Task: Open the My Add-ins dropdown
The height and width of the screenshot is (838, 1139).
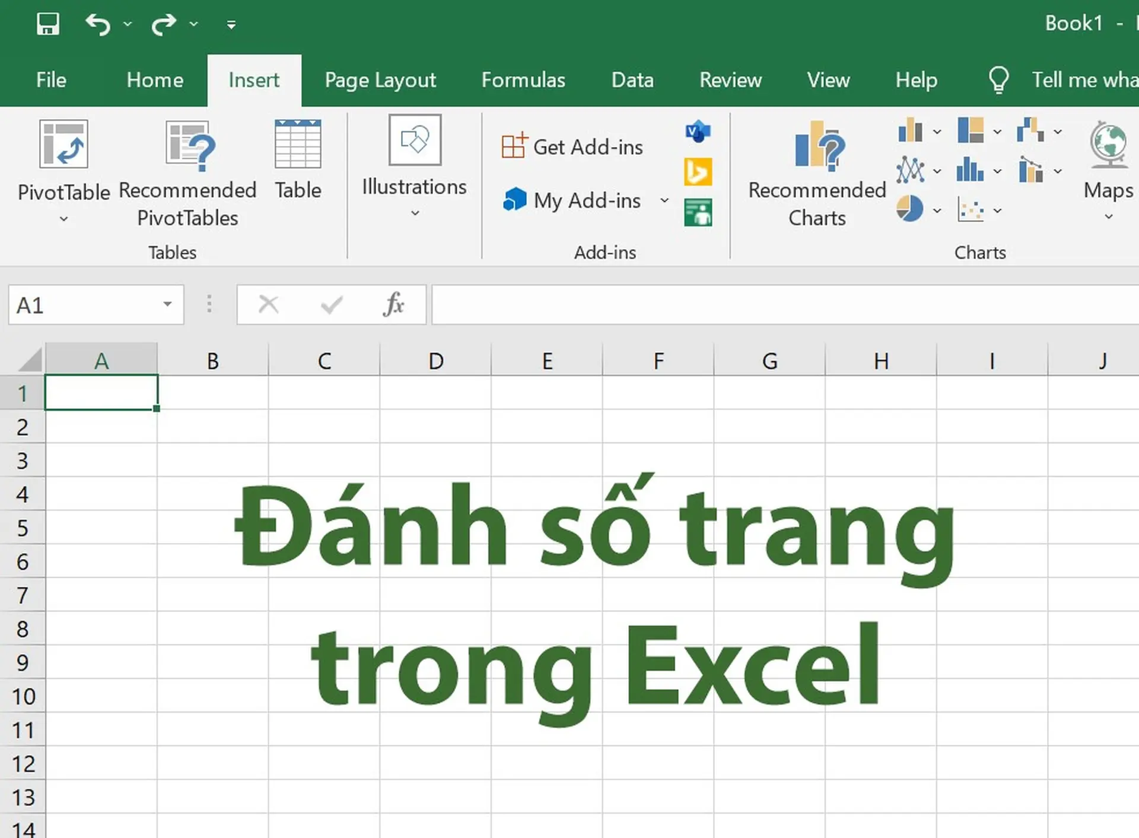Action: tap(664, 201)
